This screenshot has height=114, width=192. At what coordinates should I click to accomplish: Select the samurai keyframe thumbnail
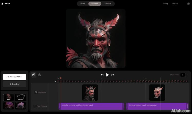click(x=90, y=92)
